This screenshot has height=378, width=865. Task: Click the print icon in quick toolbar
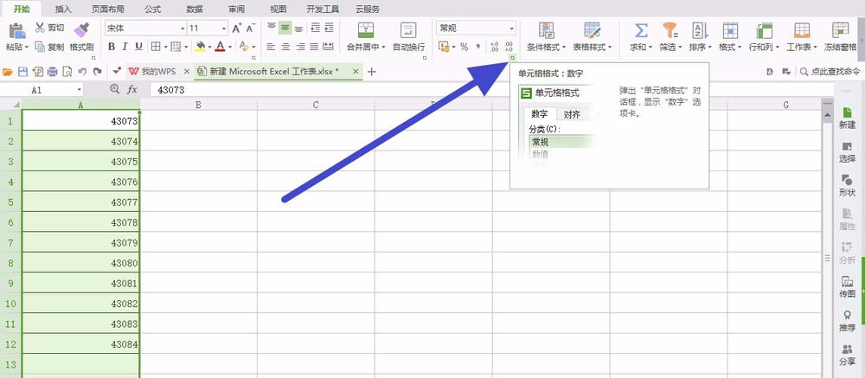(53, 72)
